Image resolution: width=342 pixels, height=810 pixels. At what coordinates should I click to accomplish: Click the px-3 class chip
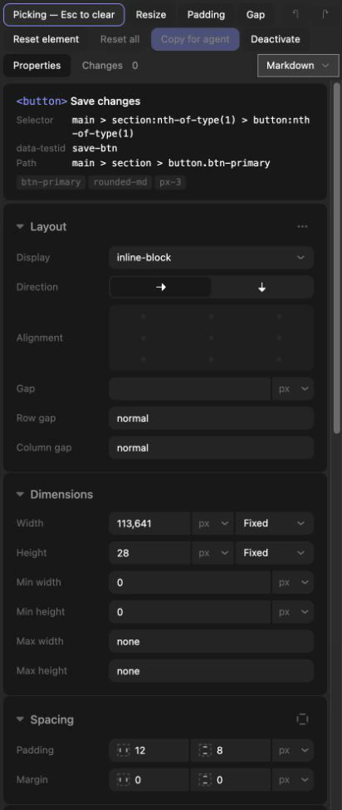click(169, 182)
